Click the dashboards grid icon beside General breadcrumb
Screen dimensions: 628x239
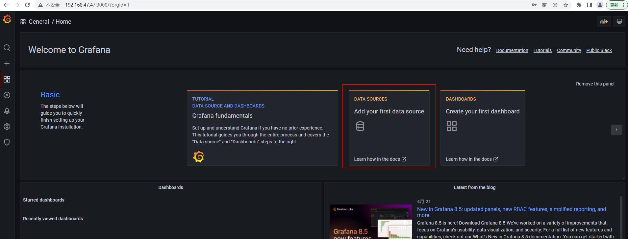coord(23,22)
